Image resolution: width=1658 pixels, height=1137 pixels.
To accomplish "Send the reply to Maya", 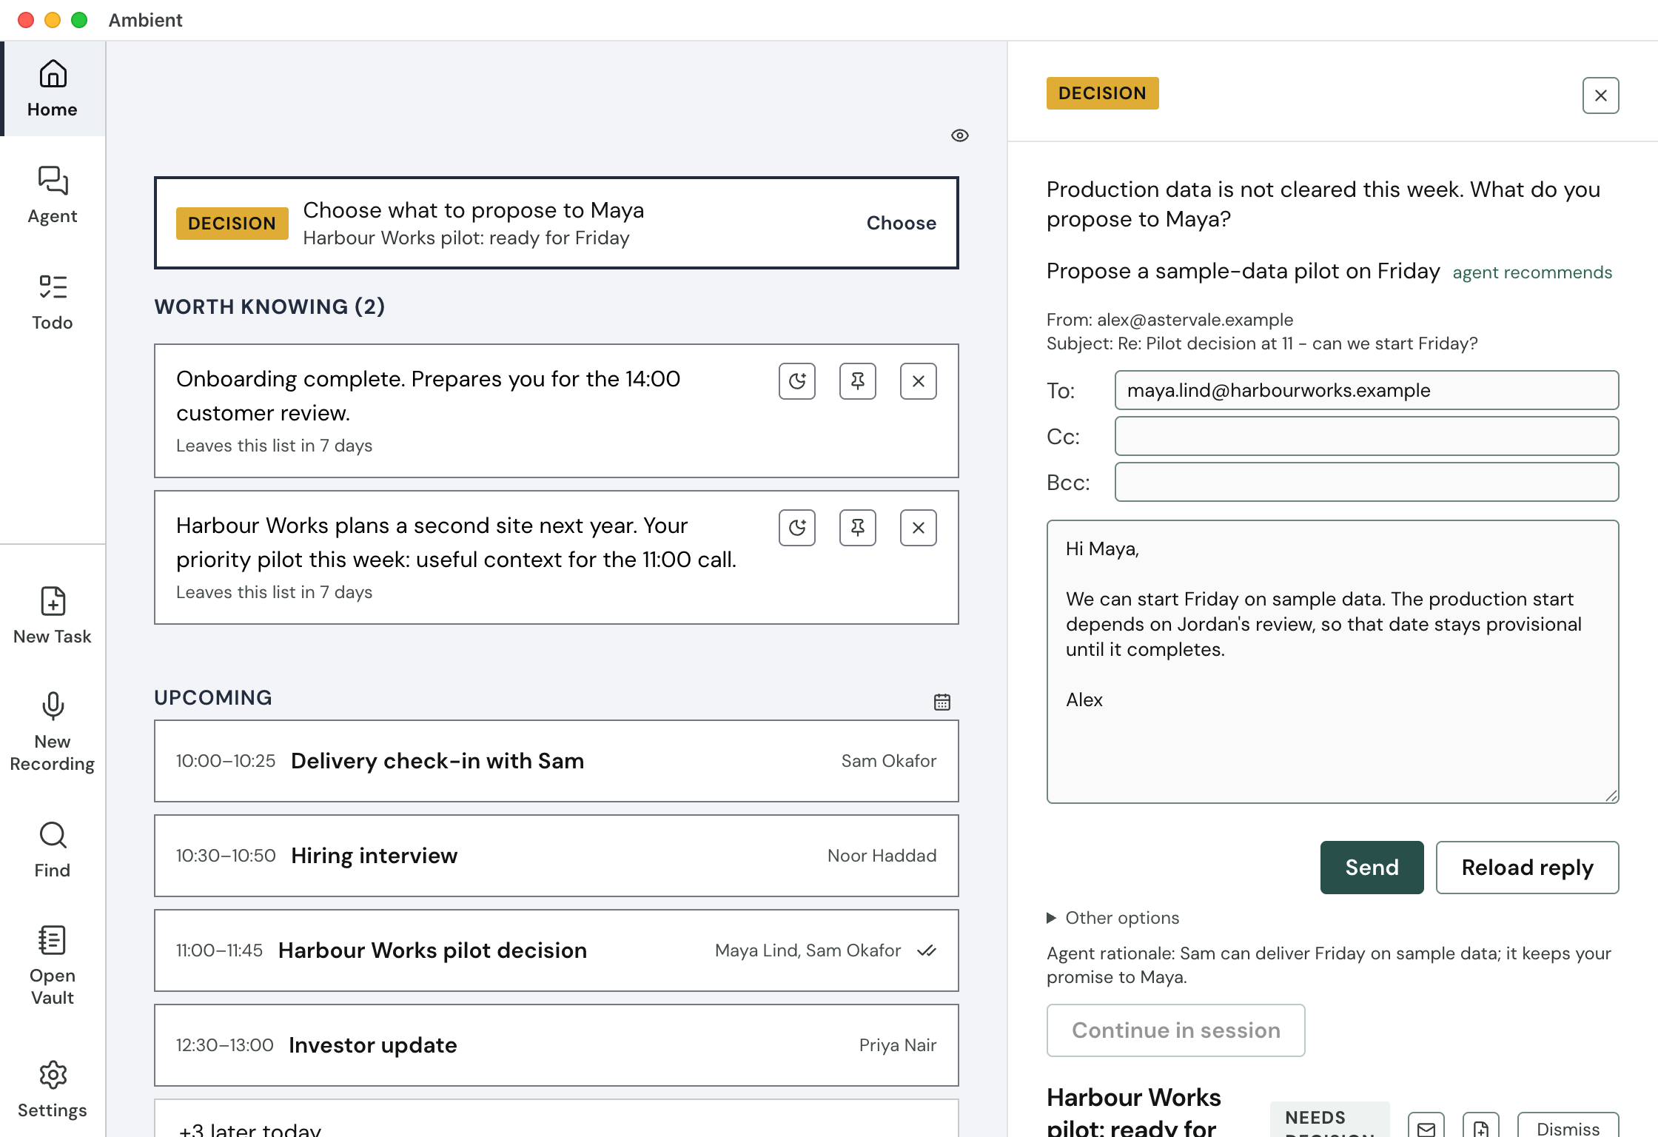I will coord(1372,867).
